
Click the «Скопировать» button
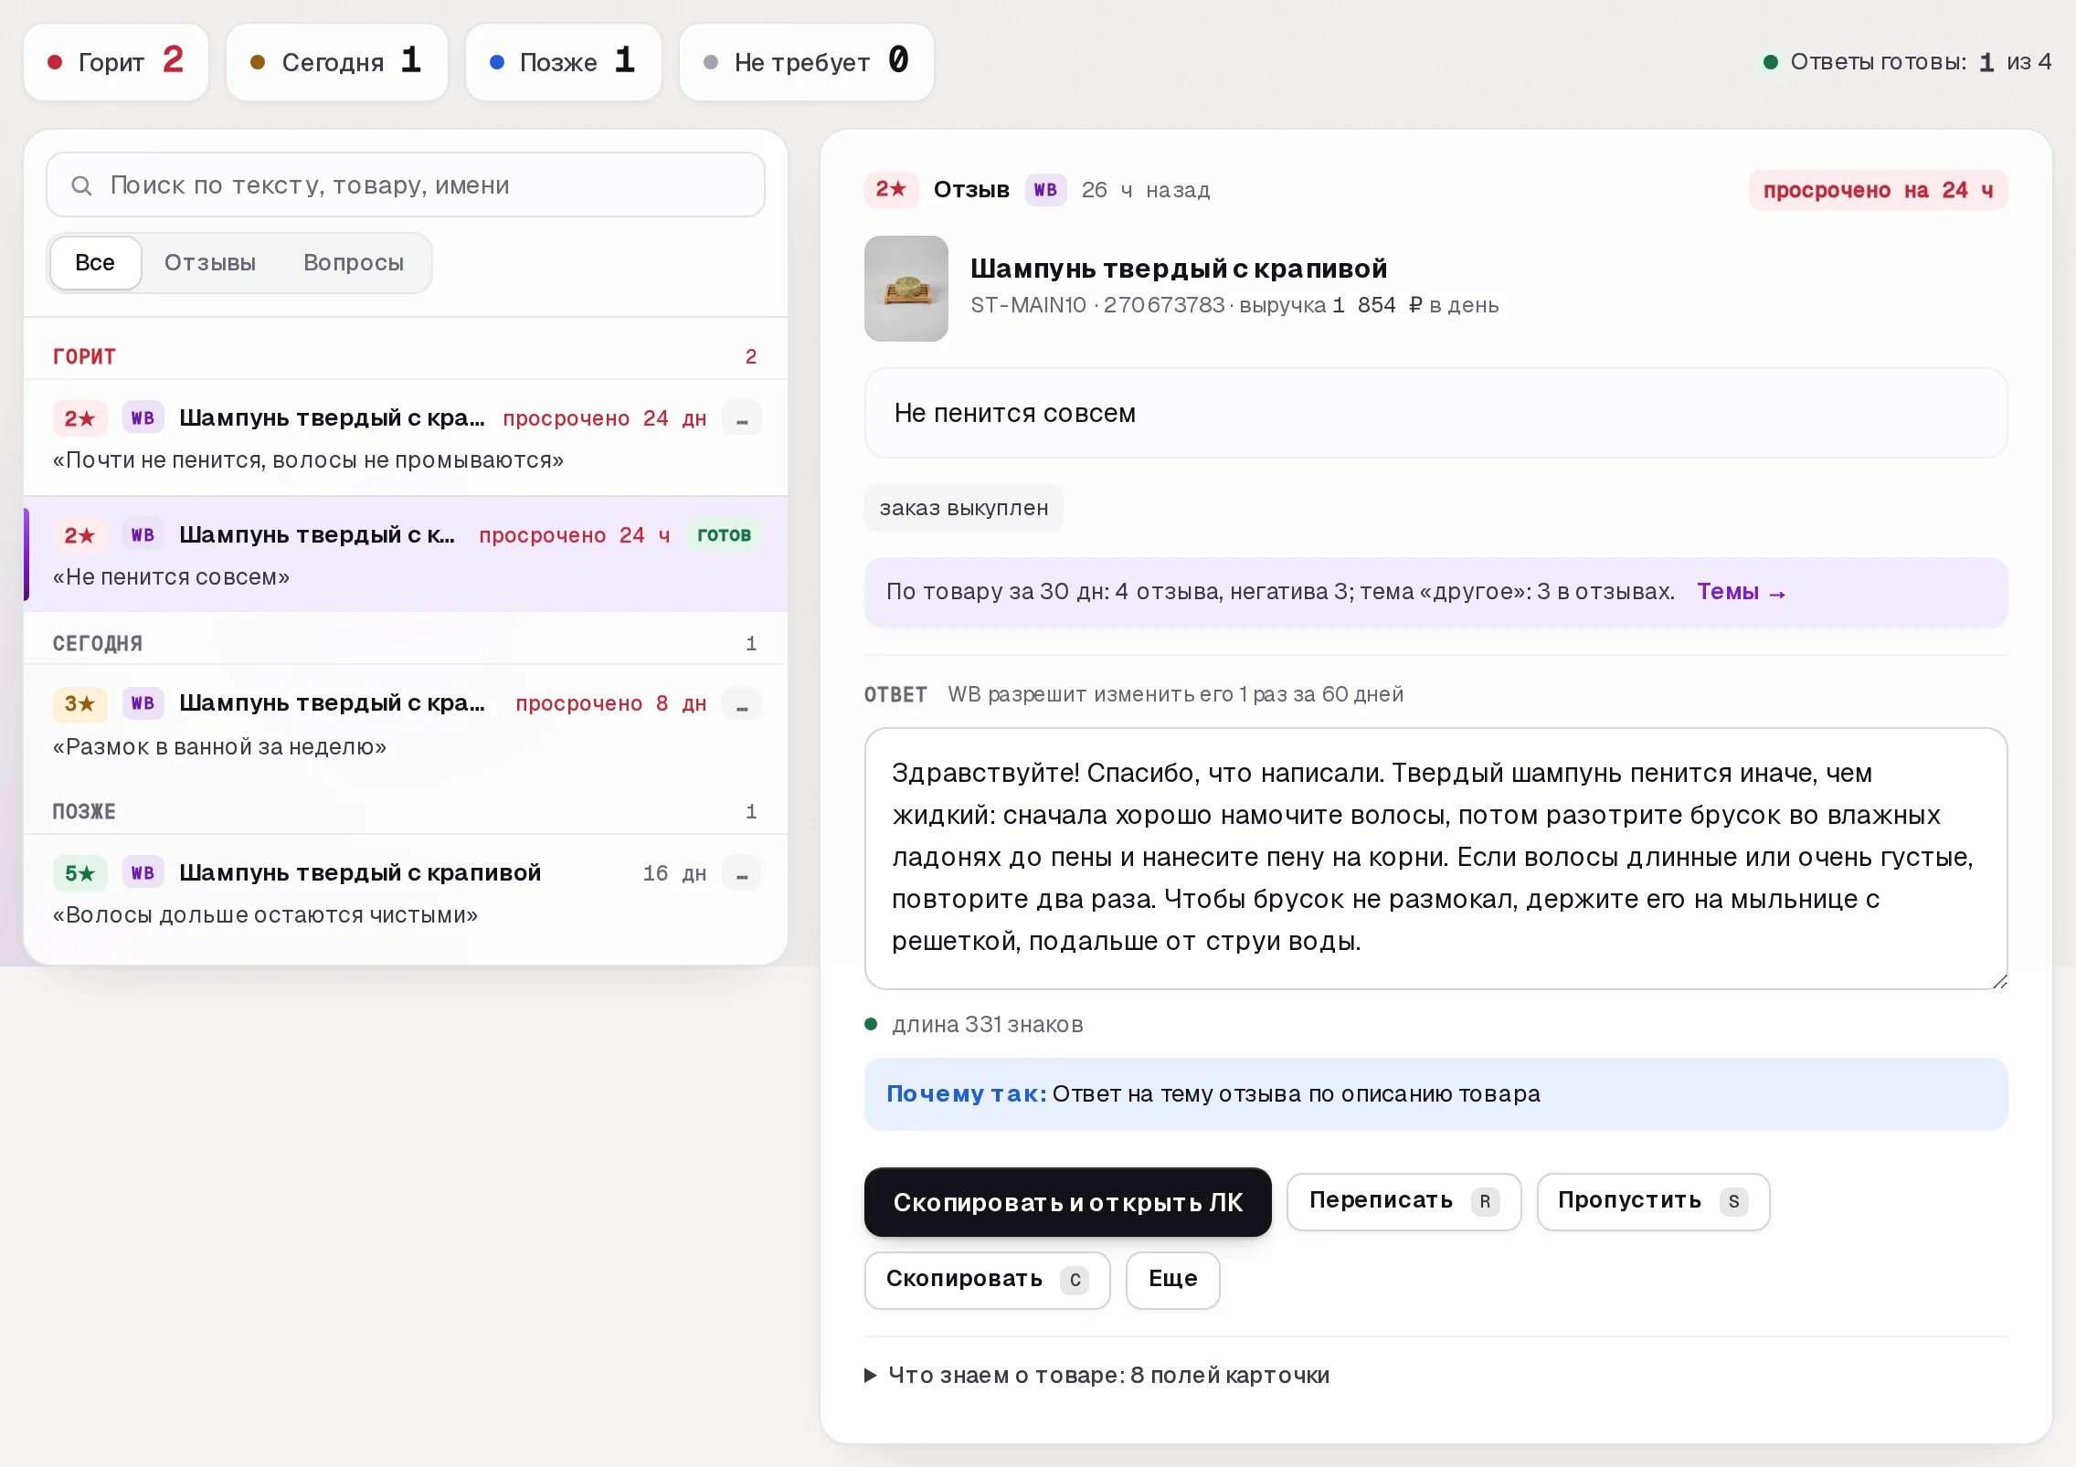(x=987, y=1280)
